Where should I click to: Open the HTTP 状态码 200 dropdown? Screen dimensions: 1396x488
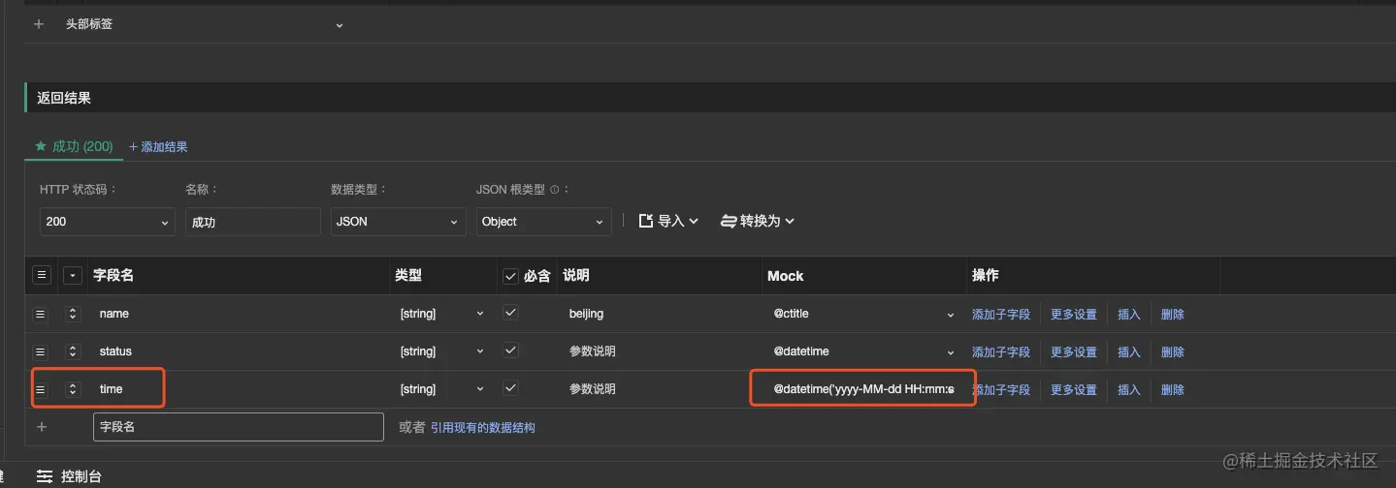(107, 222)
